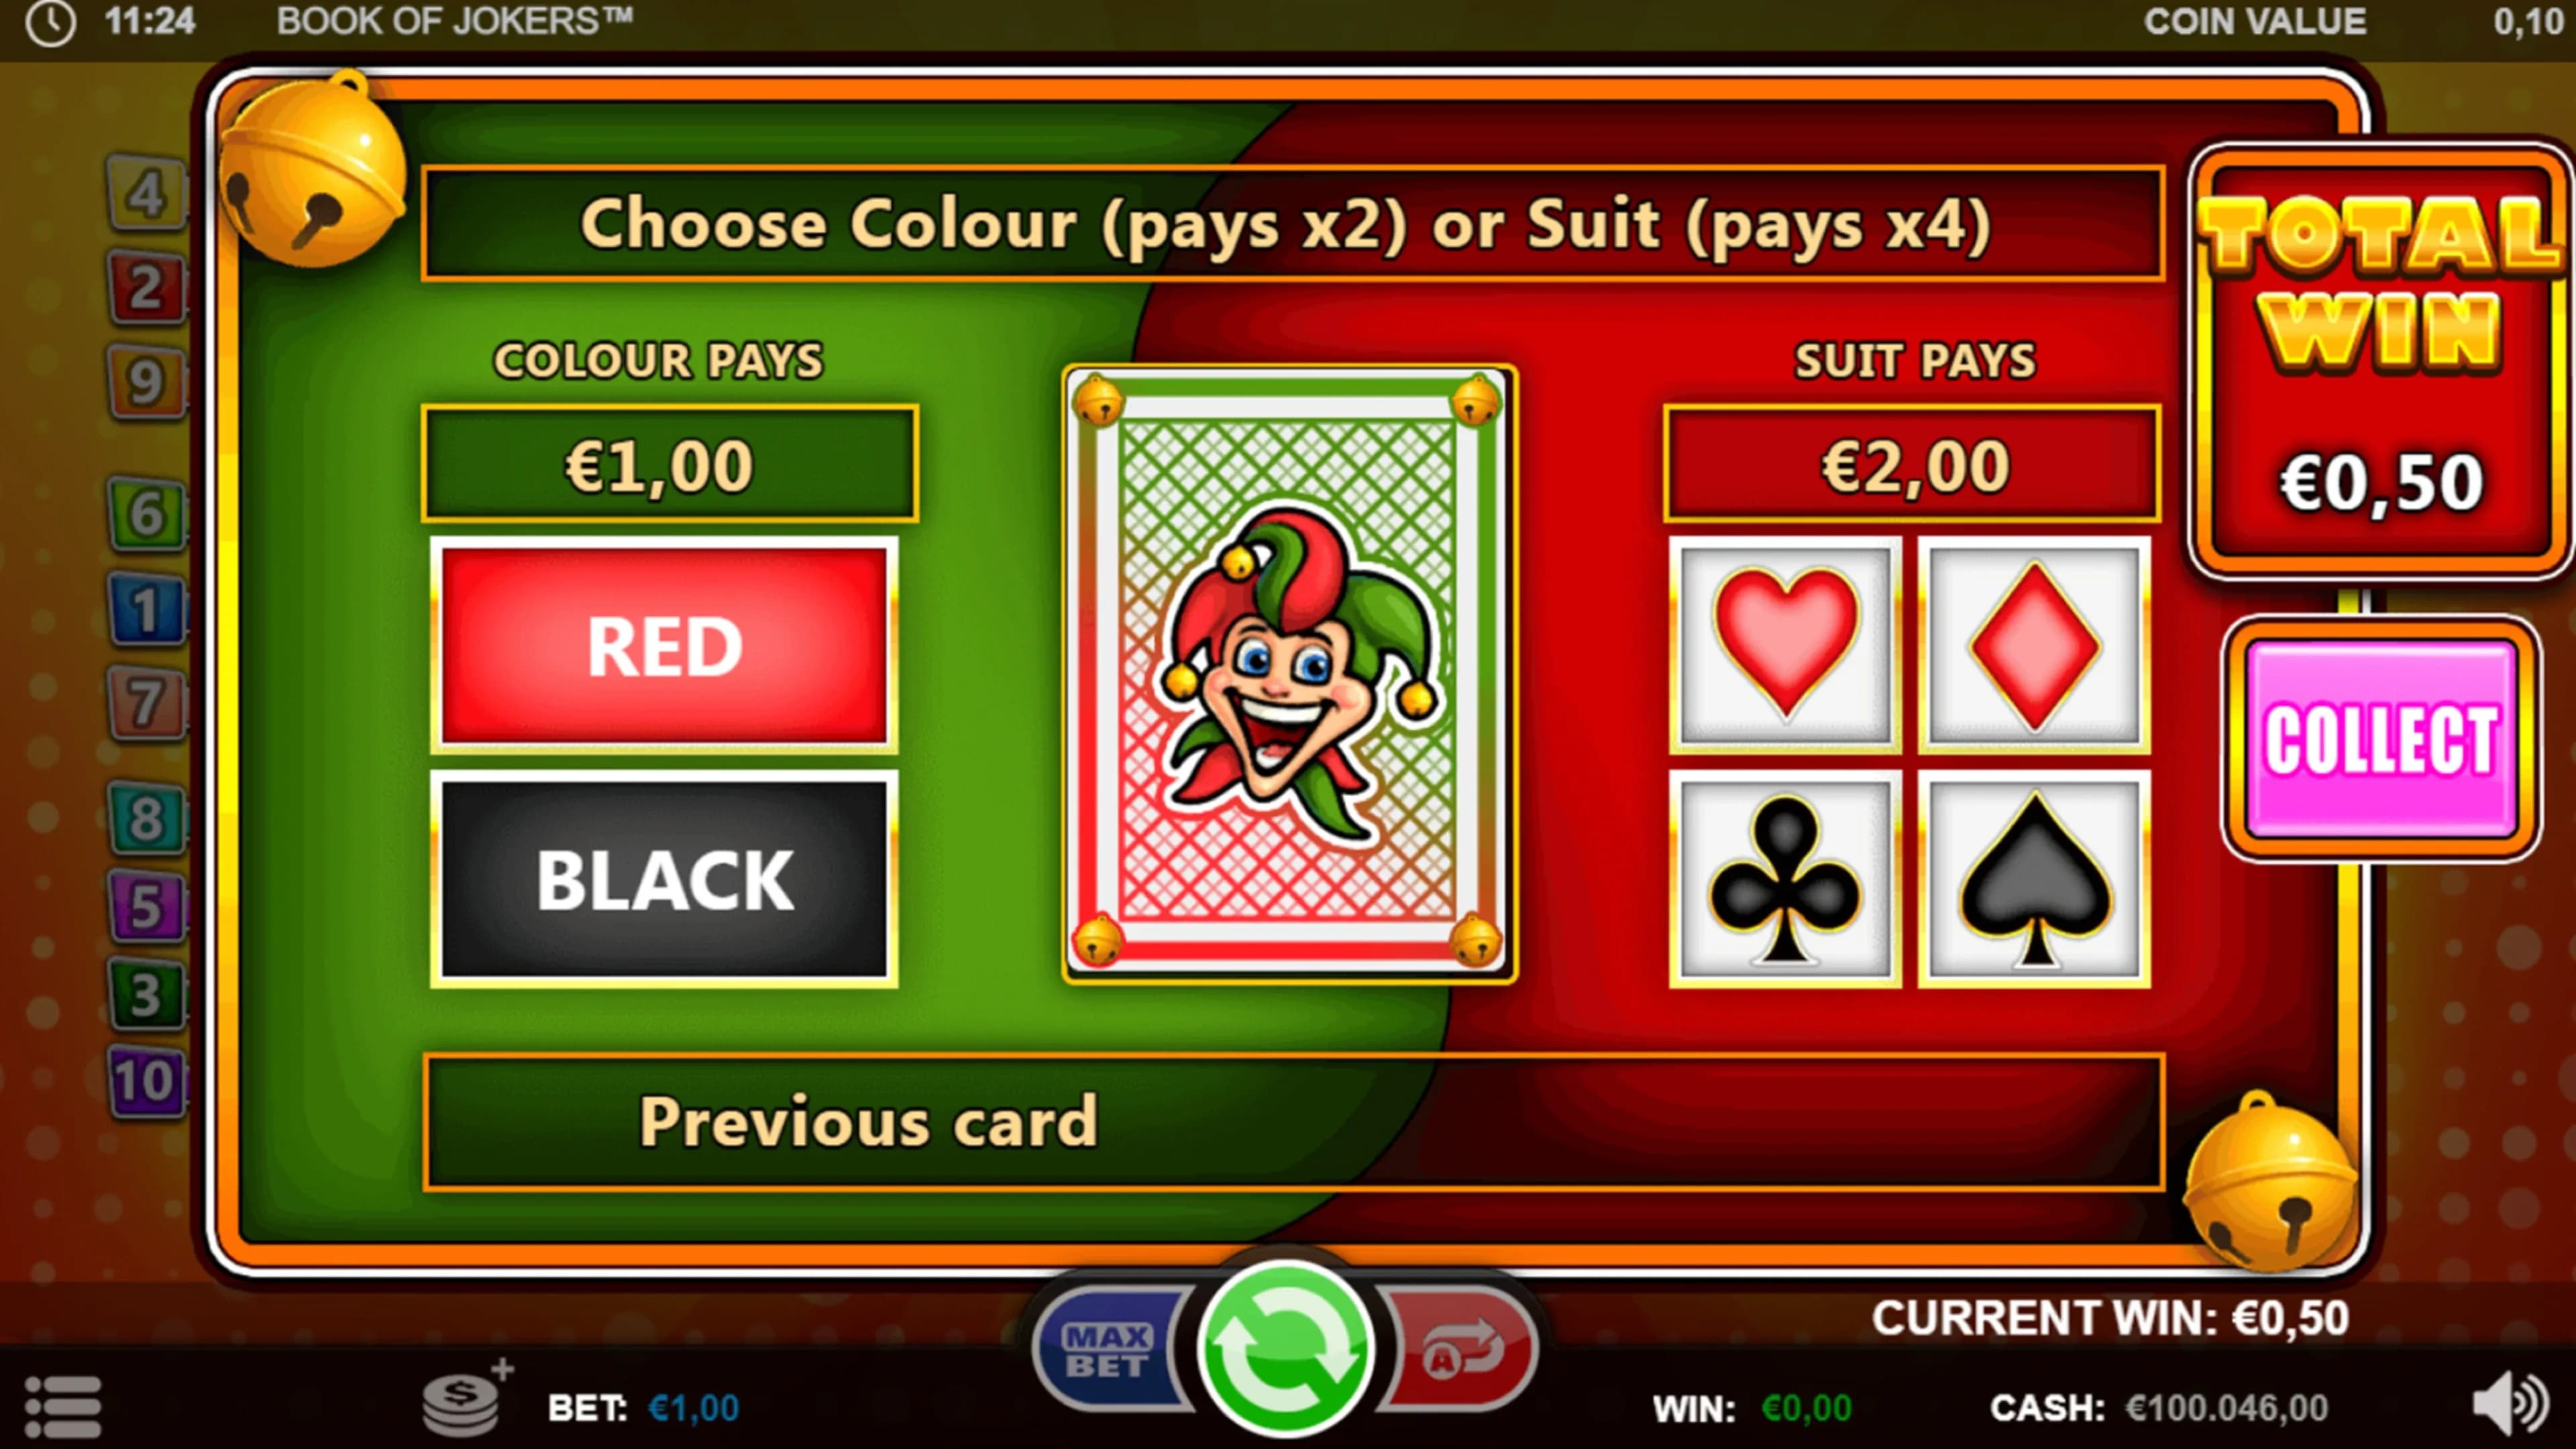This screenshot has width=2576, height=1449.
Task: Pick the spades suit card
Action: pyautogui.click(x=2034, y=879)
